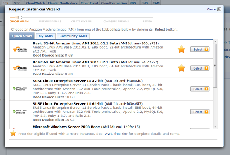Click the Create Key Pair wizard step
This screenshot has width=230, height=155.
click(x=81, y=22)
